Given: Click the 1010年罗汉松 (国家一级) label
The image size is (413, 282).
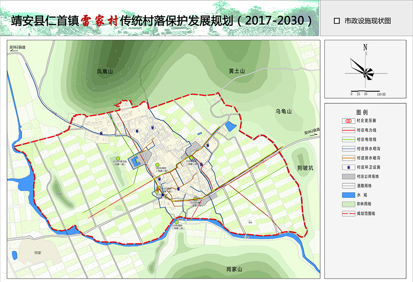Looking at the screenshot, I should 120,163.
